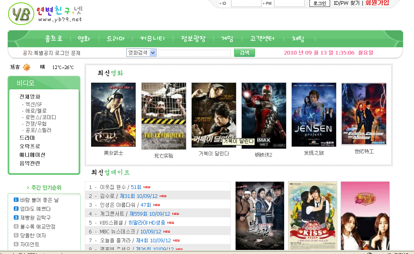Click the ID/PW 찾기 link
This screenshot has height=254, width=414.
347,3
